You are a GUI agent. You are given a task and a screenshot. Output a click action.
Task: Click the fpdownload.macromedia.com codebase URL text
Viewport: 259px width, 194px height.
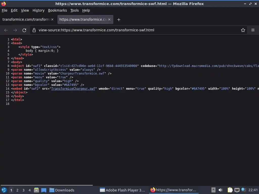coord(209,66)
